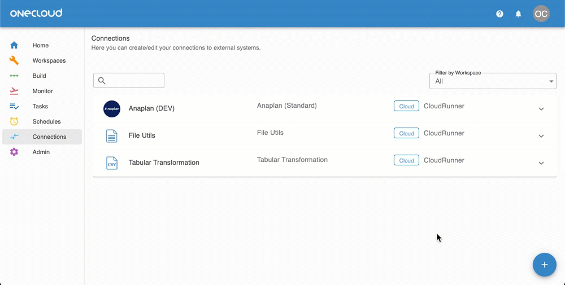Screen dimensions: 565x285
Task: Click the Connections page heading
Action: [x=110, y=38]
